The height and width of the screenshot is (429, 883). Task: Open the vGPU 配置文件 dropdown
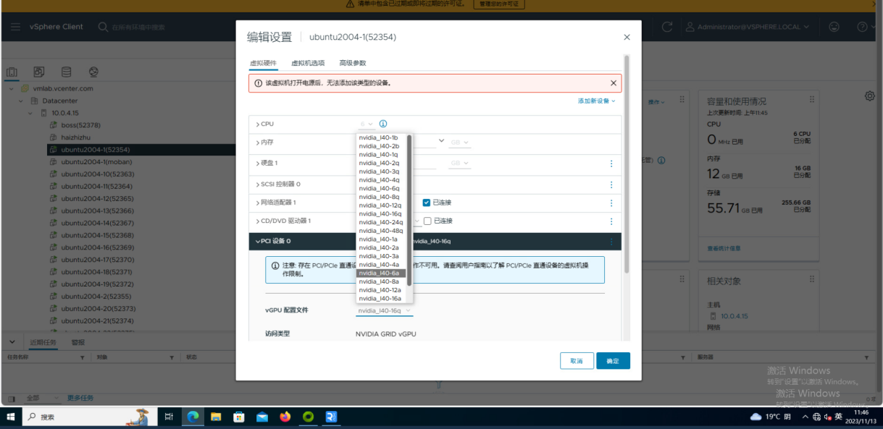[384, 310]
